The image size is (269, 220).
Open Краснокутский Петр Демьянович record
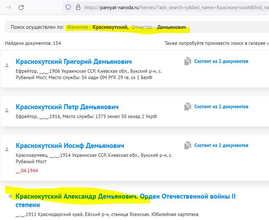coord(67,107)
